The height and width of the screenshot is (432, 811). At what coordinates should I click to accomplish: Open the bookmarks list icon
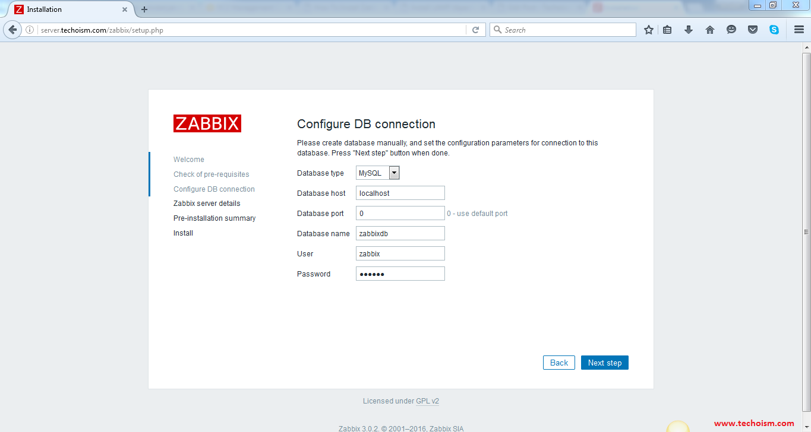[667, 30]
